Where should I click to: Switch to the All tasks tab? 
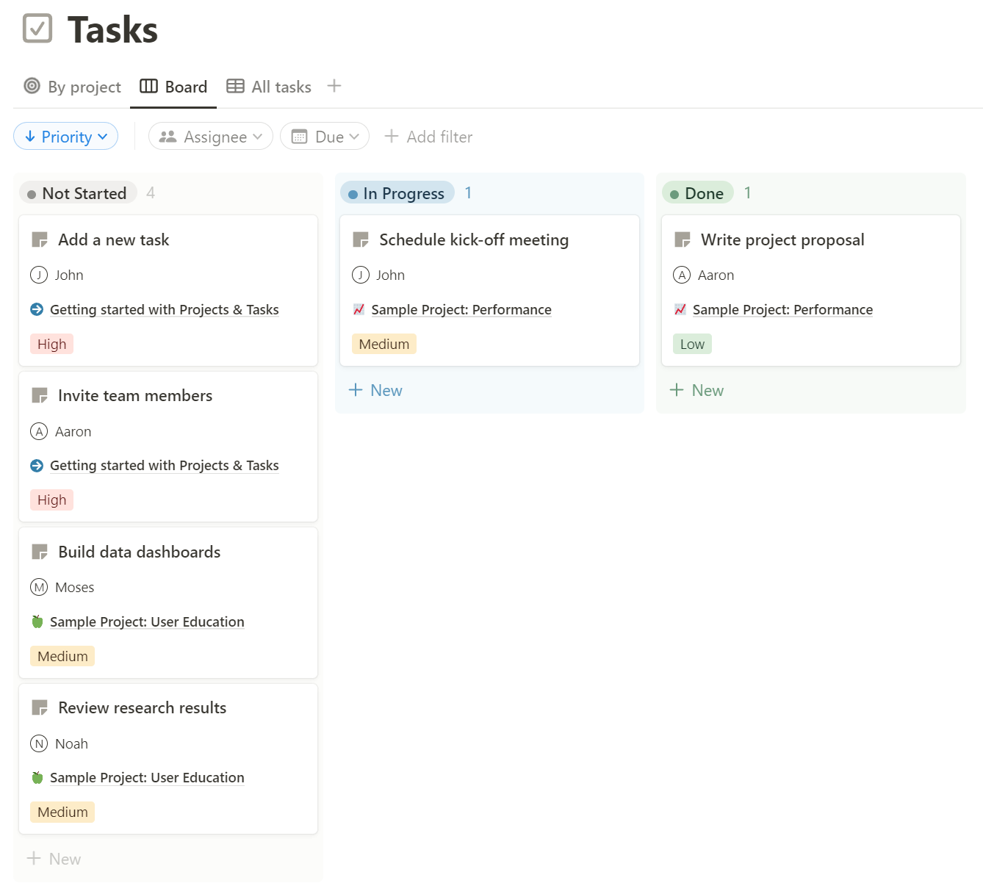(269, 87)
